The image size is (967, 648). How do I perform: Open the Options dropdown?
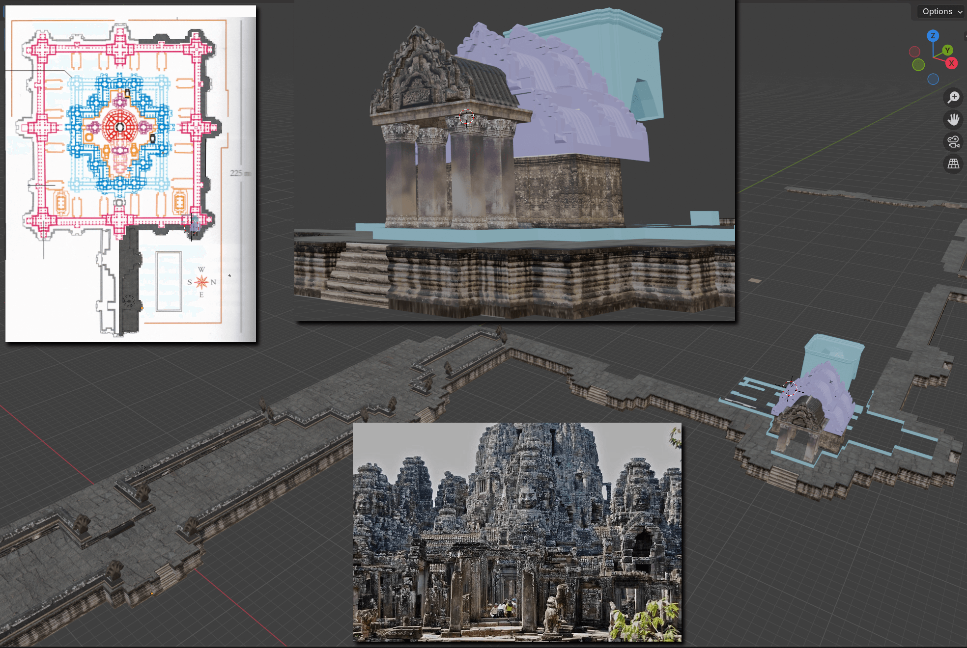tap(941, 11)
